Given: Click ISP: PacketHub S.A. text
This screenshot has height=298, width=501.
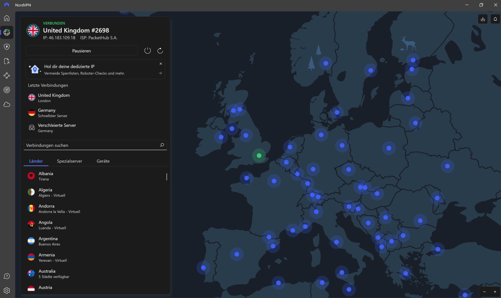Looking at the screenshot, I should [99, 38].
